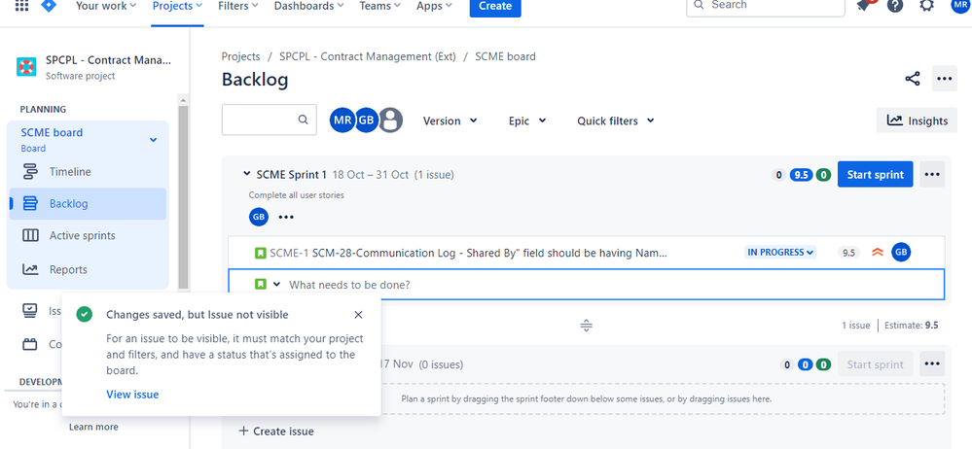Open the Backlog page more actions menu
Image resolution: width=972 pixels, height=449 pixels.
click(944, 79)
